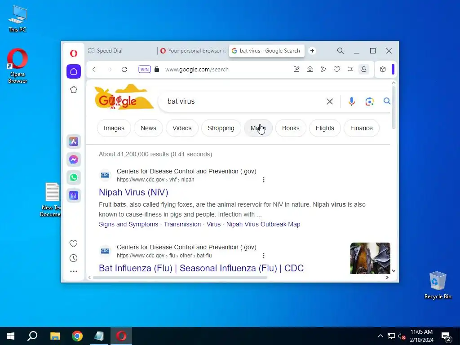Open the Nipah Virus Outbreak Map sitelink

(263, 224)
